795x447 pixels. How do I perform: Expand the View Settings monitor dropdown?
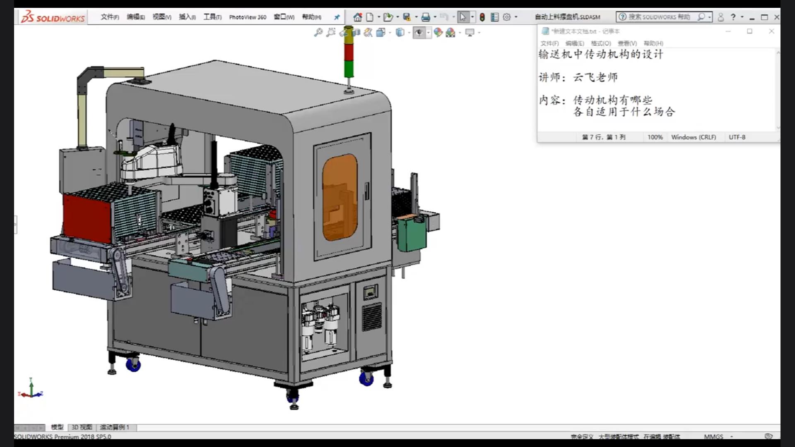coord(479,32)
